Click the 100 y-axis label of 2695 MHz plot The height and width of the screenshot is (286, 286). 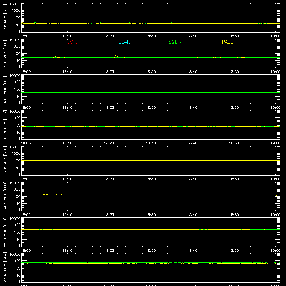click(x=17, y=161)
